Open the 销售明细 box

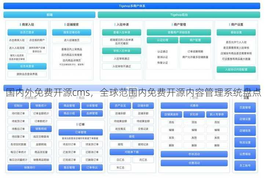(x=41, y=129)
